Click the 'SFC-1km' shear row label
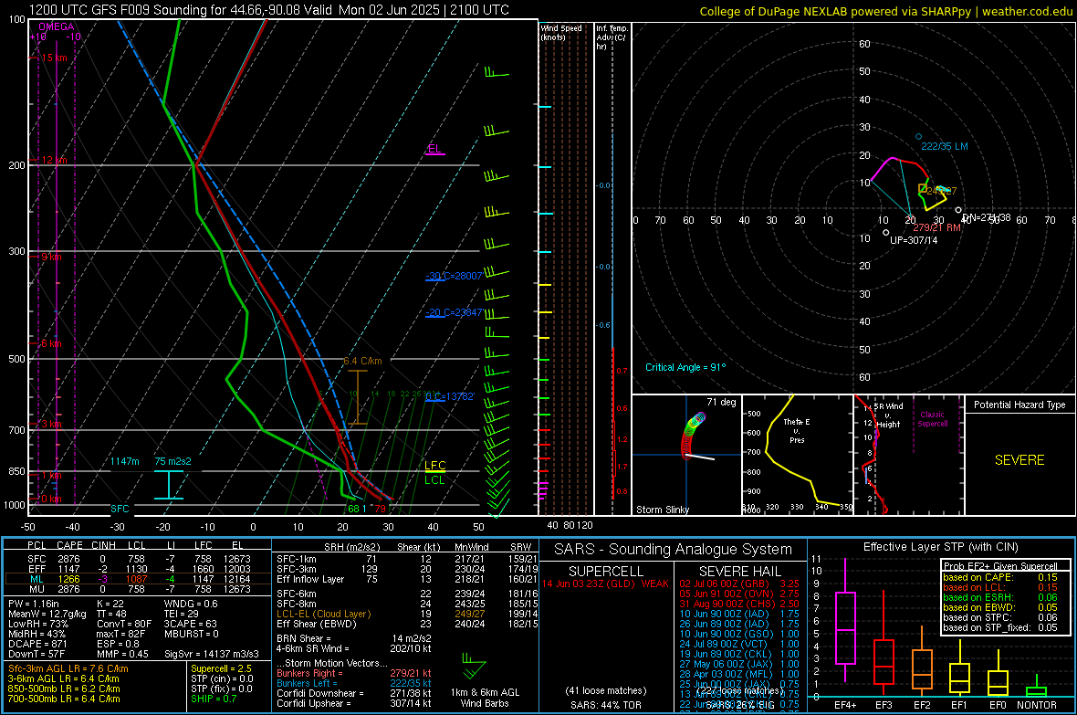The height and width of the screenshot is (715, 1077). pyautogui.click(x=296, y=559)
